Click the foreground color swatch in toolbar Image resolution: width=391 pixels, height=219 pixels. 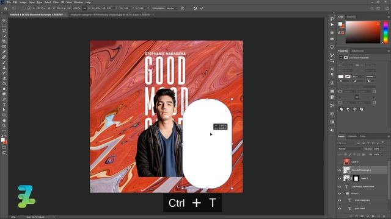click(x=2, y=140)
